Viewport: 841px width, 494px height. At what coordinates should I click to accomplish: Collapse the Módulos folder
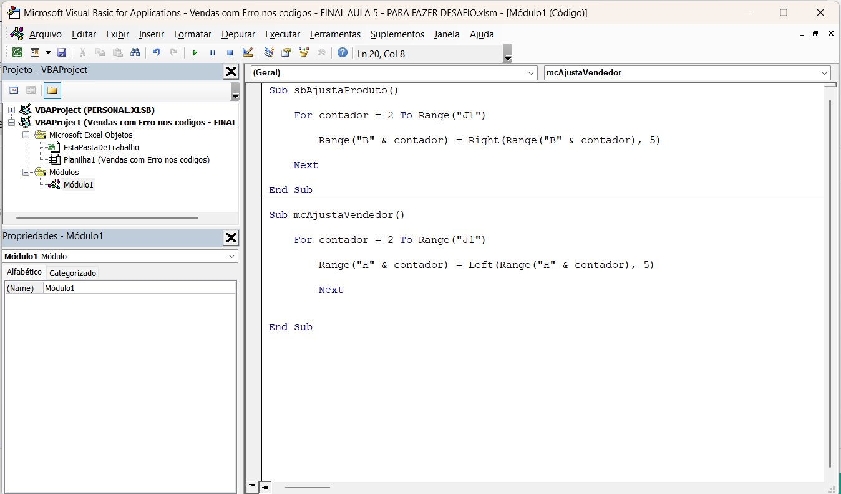26,172
